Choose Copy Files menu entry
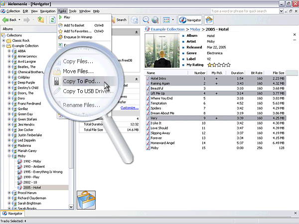 click(78, 61)
